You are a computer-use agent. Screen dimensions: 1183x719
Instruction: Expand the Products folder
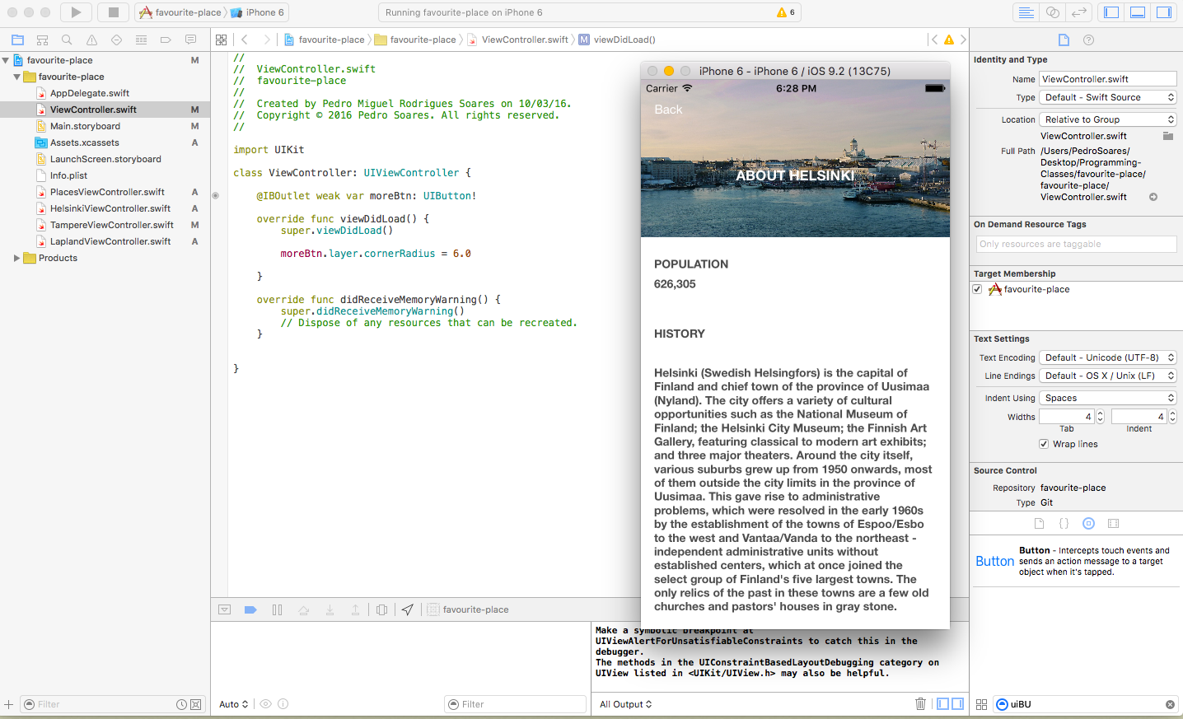pyautogui.click(x=16, y=258)
